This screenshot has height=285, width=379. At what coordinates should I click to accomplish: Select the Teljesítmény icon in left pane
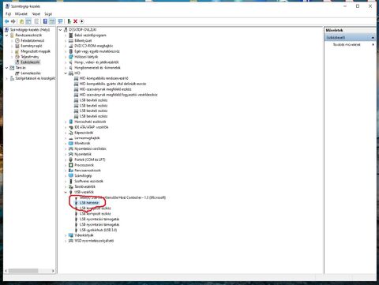tap(17, 57)
